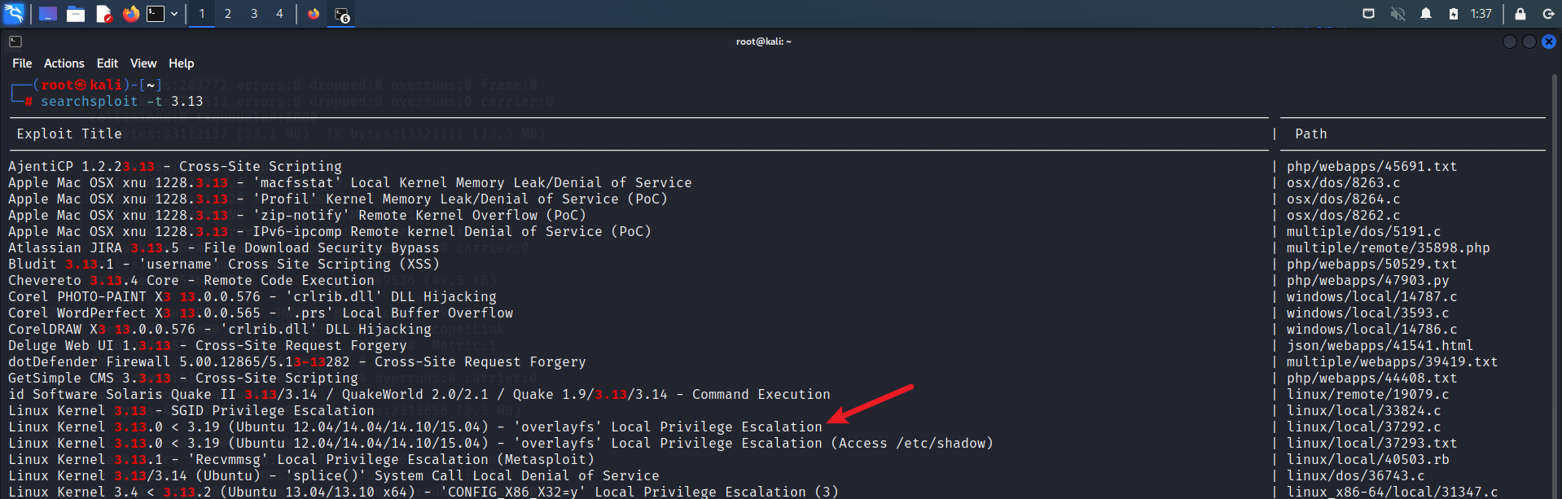Viewport: 1562px width, 499px height.
Task: Select the 'macfsstat' Local Kernel Memory Leak row
Action: coord(350,183)
